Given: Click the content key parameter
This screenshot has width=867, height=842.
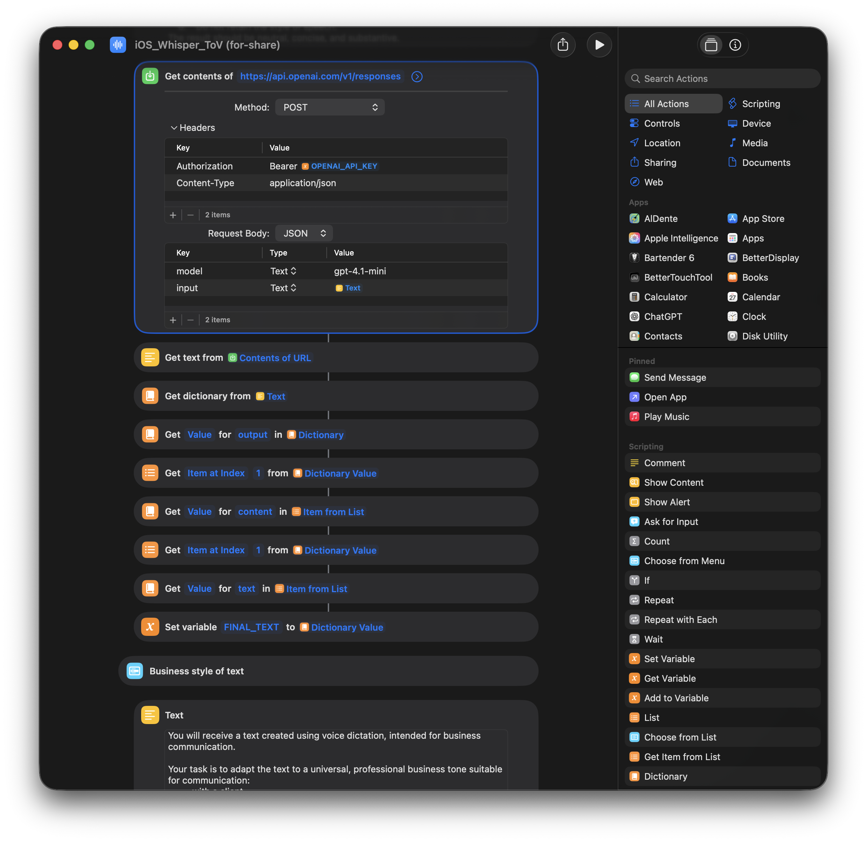Looking at the screenshot, I should pyautogui.click(x=255, y=512).
